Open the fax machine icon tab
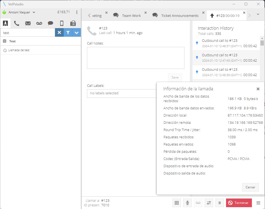The width and height of the screenshot is (265, 209). pos(73,23)
